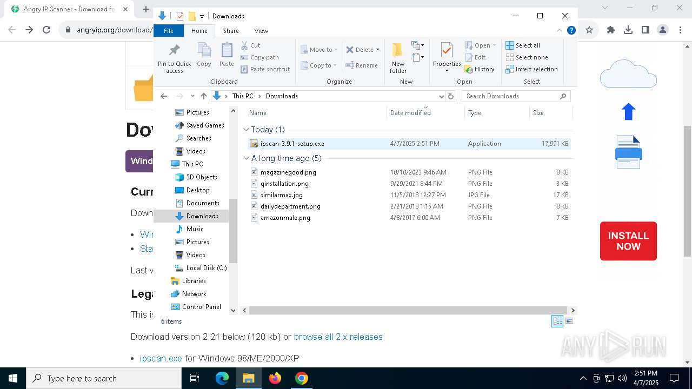Click the Paste ribbon icon

[227, 55]
